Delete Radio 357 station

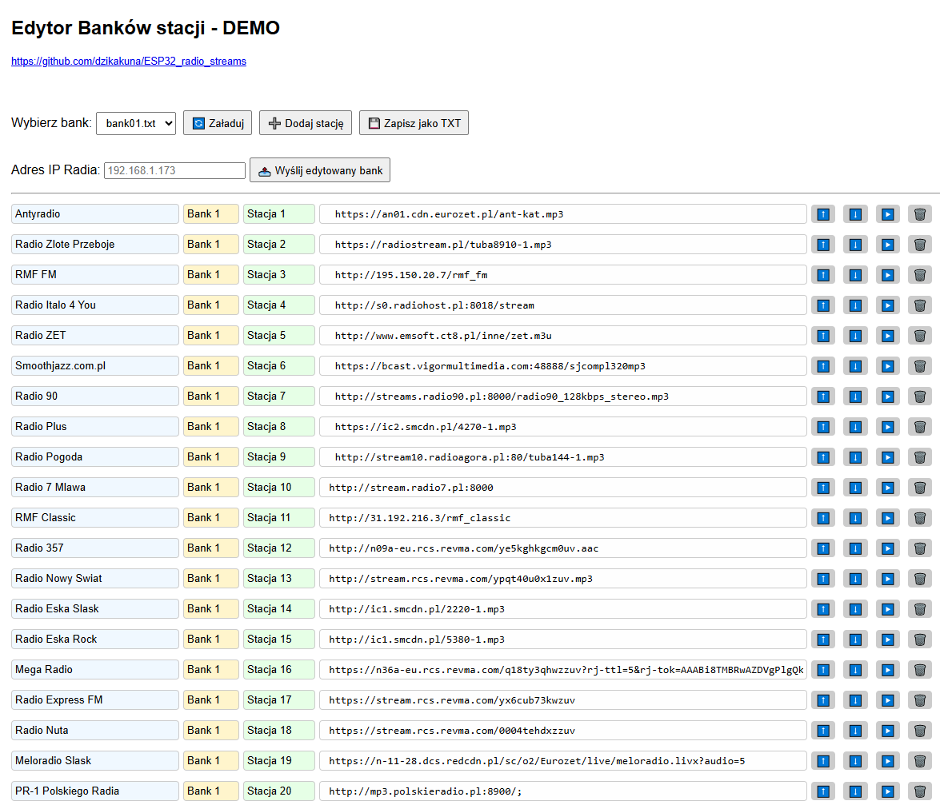pyautogui.click(x=920, y=548)
